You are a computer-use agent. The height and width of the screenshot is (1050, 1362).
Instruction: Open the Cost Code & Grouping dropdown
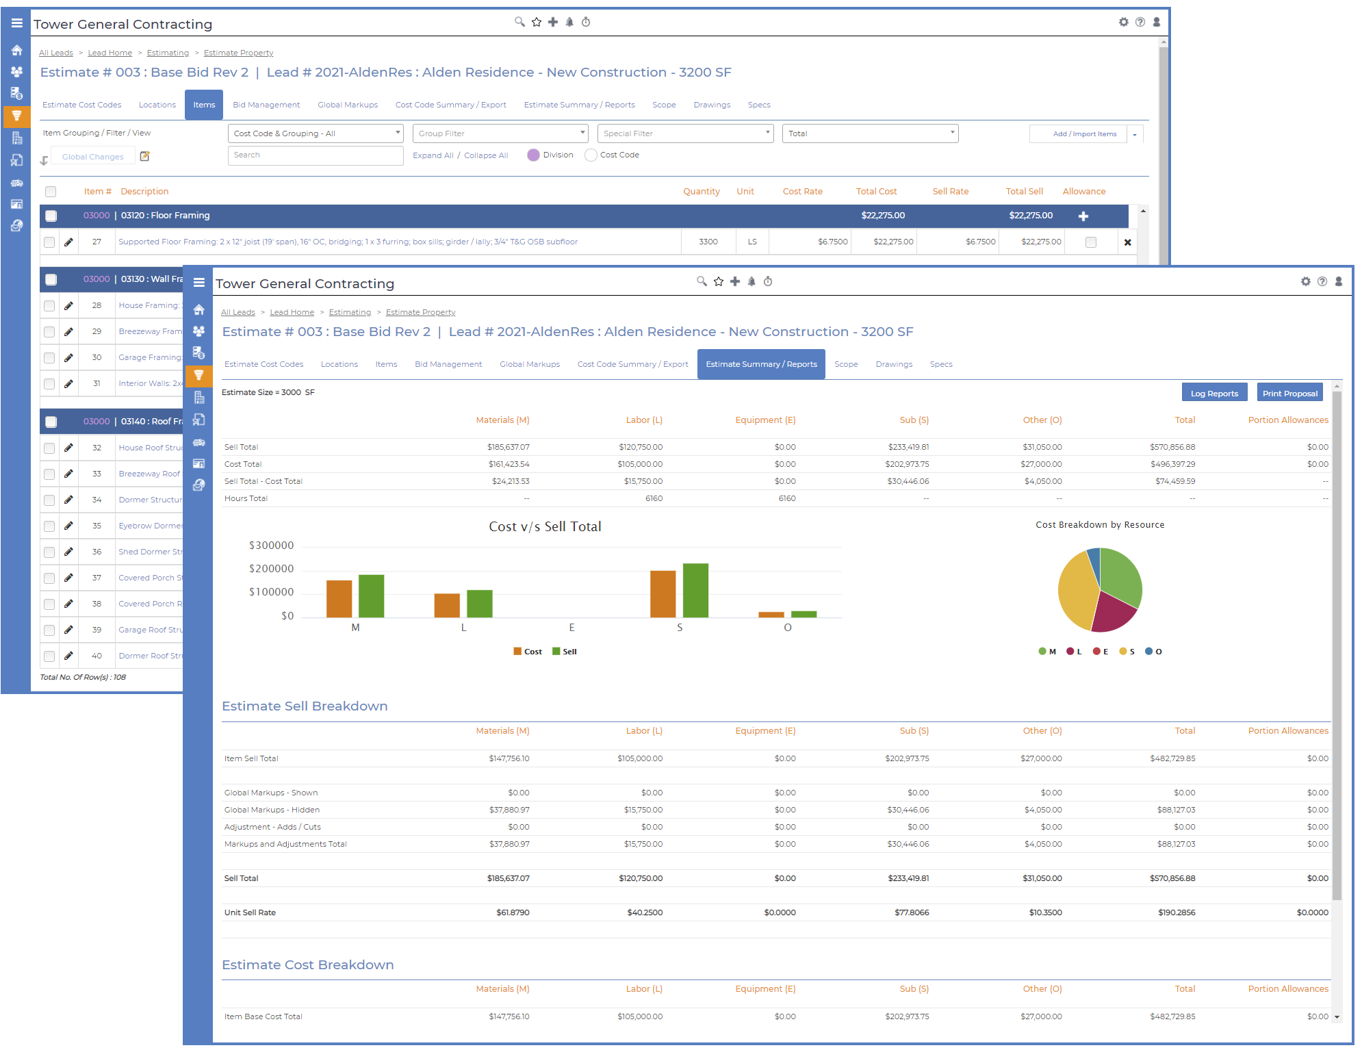point(315,133)
